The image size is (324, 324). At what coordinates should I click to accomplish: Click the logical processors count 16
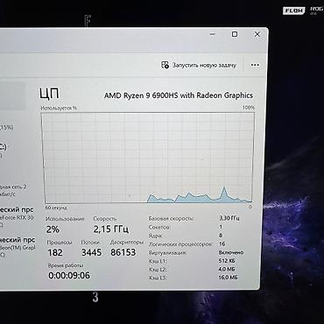pyautogui.click(x=222, y=244)
